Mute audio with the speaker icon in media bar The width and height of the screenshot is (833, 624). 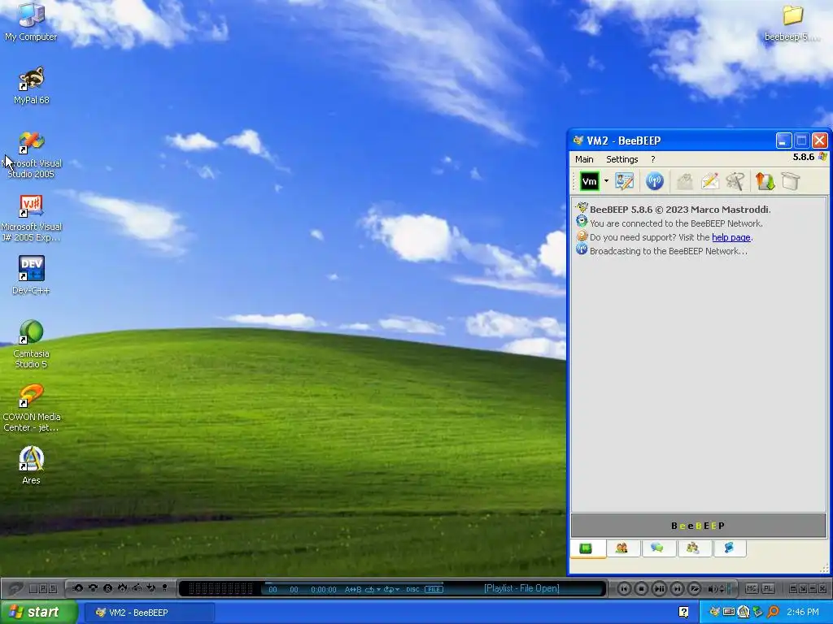[713, 588]
